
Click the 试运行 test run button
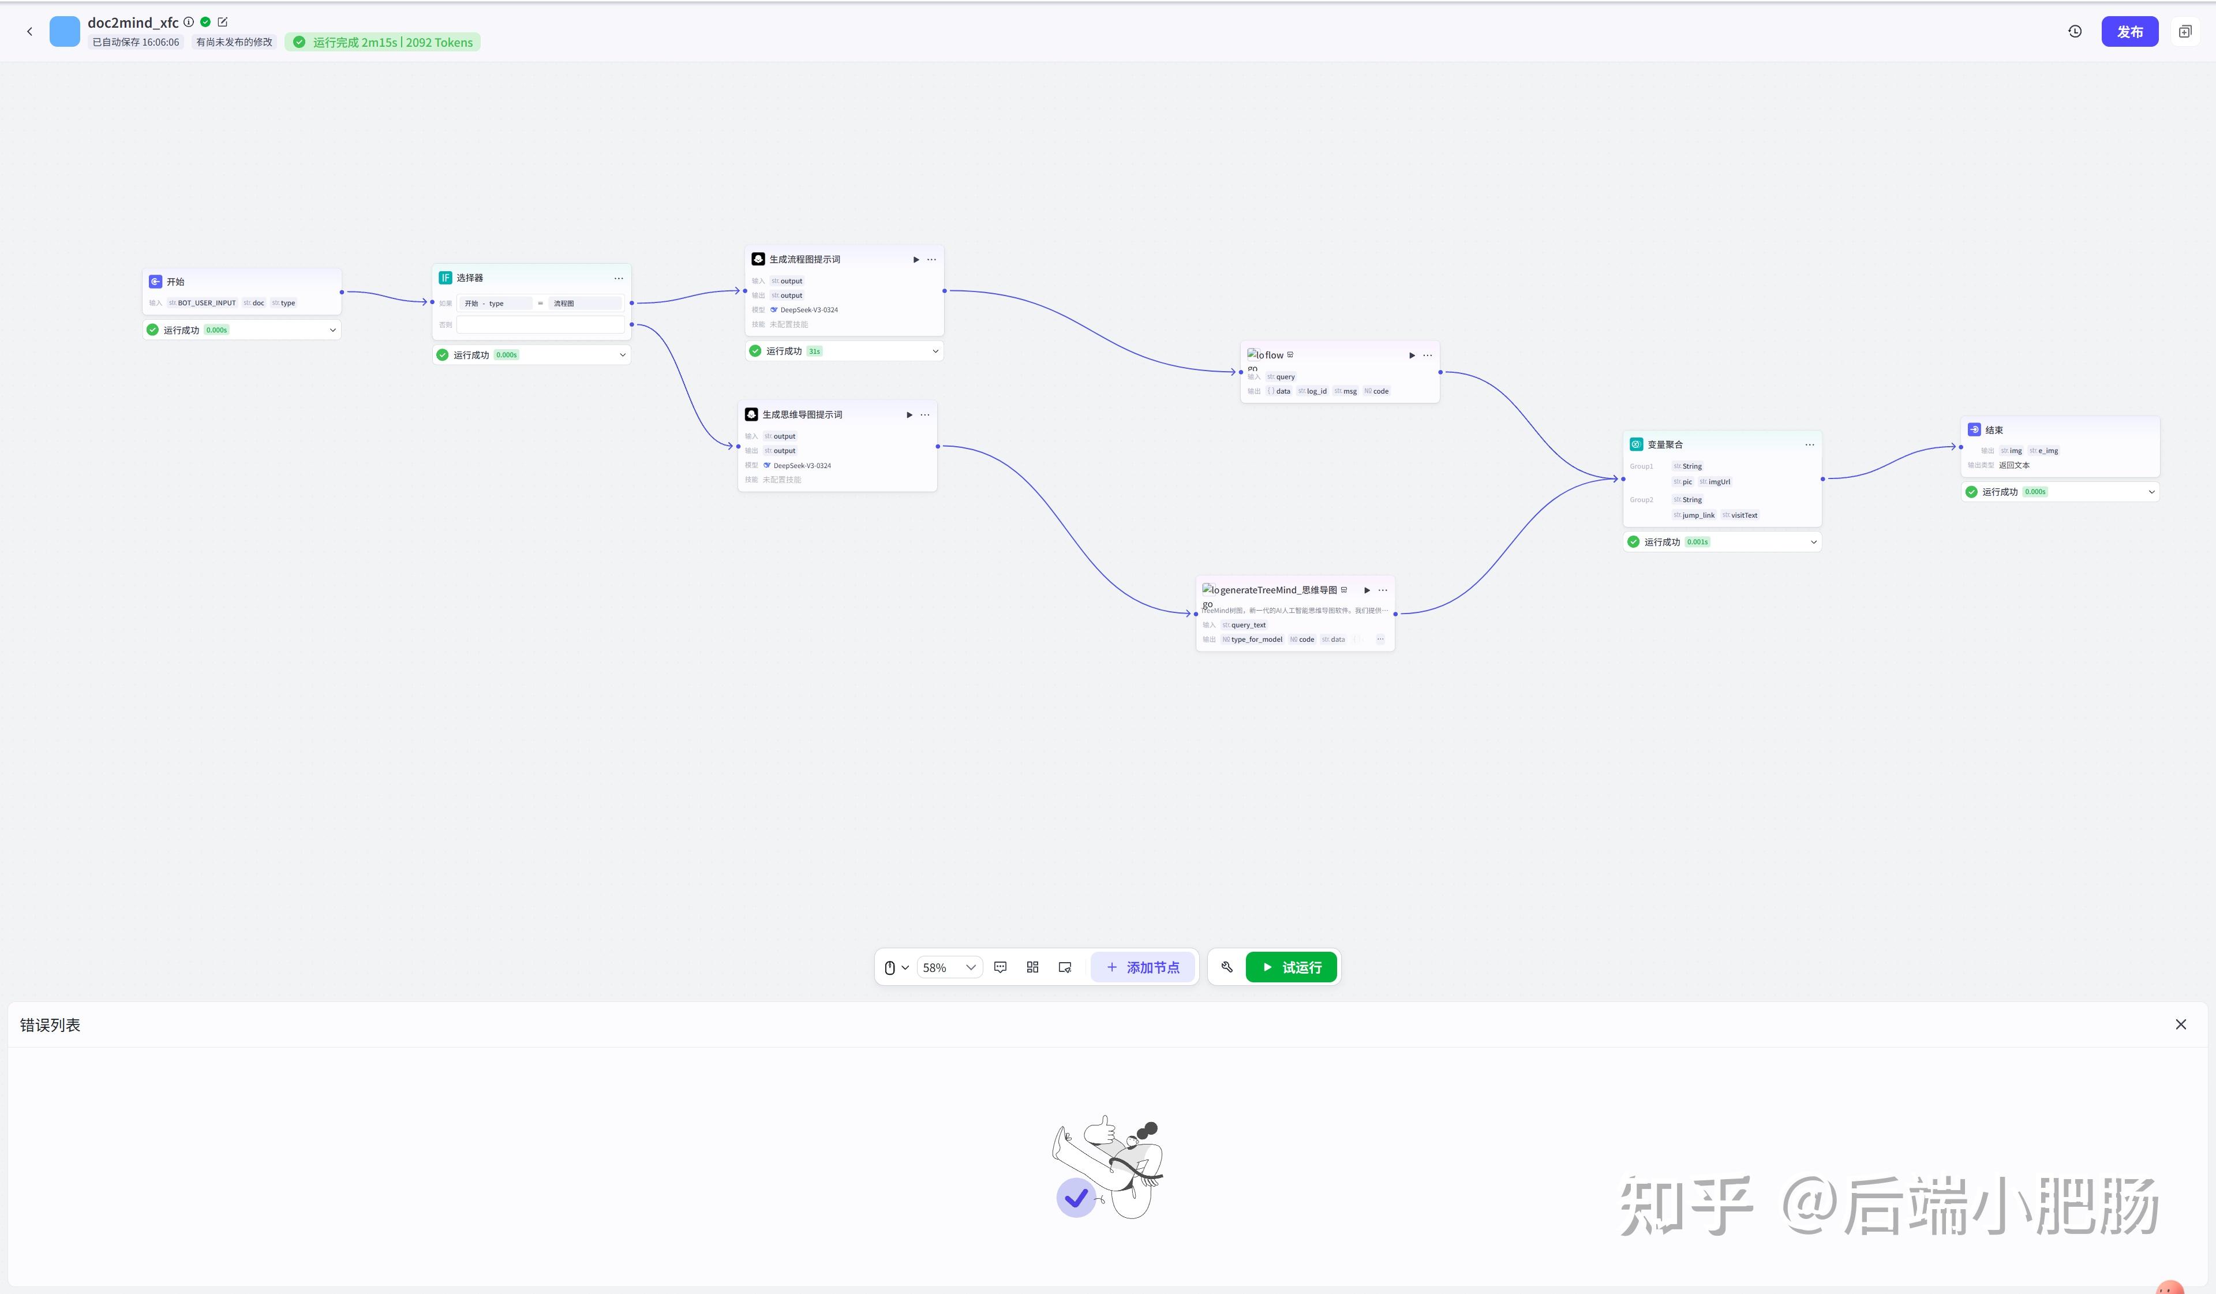pyautogui.click(x=1291, y=967)
